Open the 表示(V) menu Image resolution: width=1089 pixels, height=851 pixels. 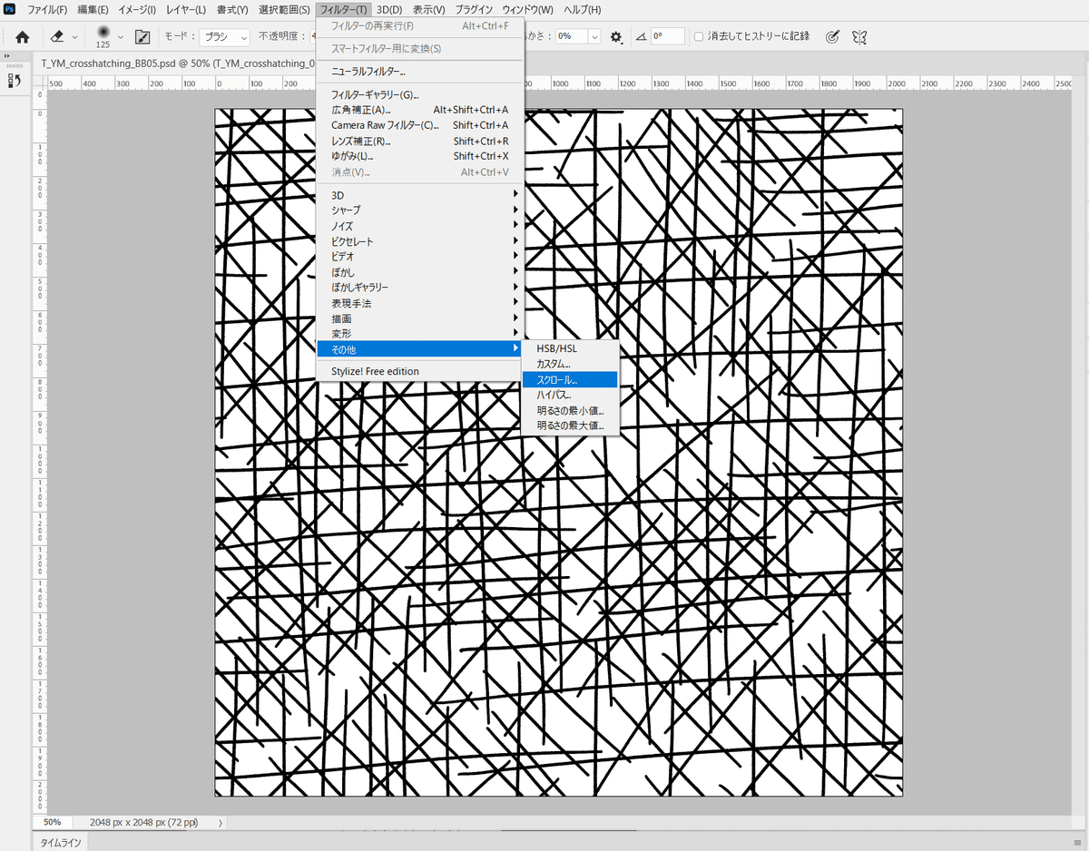(428, 9)
